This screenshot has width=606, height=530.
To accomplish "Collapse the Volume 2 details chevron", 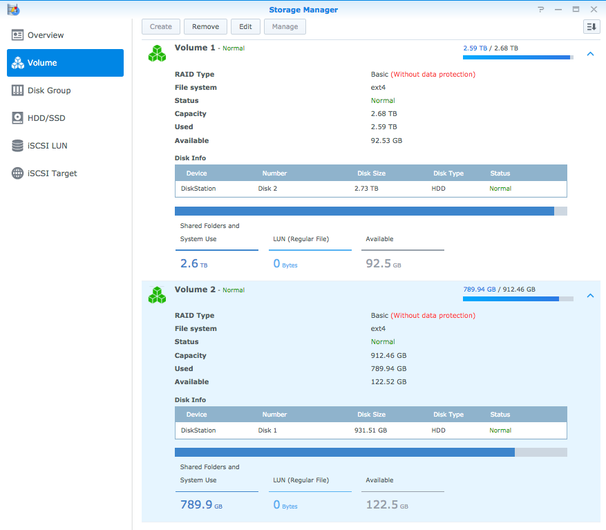I will coord(590,296).
